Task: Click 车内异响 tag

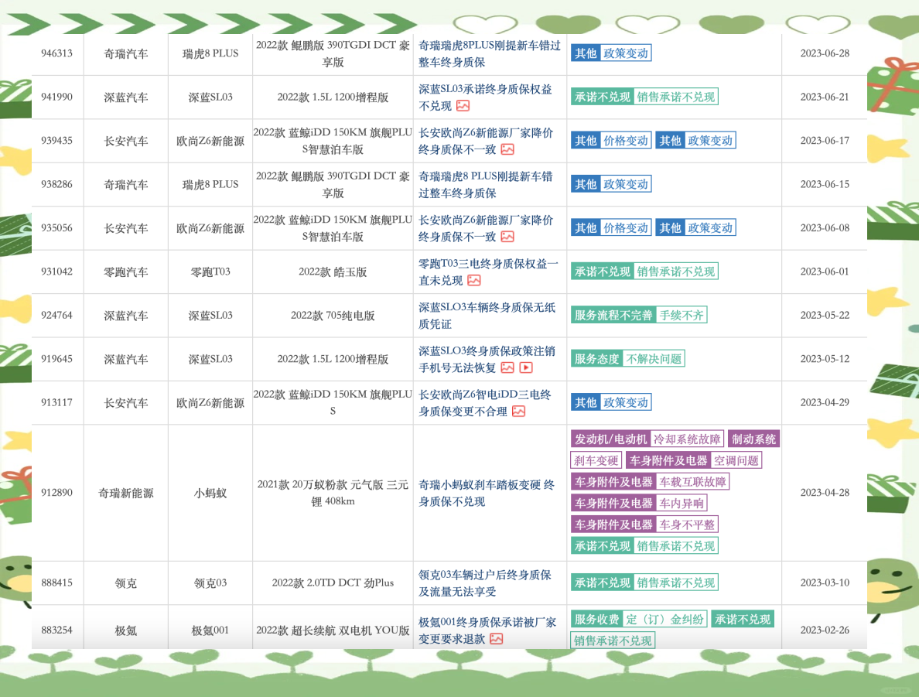Action: pyautogui.click(x=682, y=503)
